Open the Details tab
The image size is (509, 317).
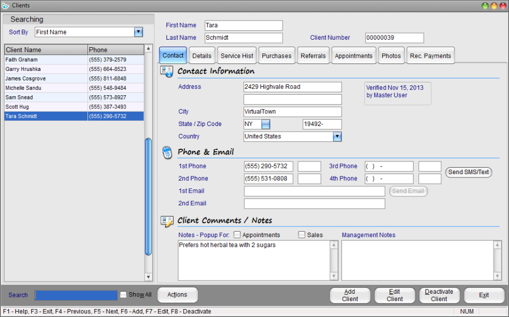[x=202, y=56]
